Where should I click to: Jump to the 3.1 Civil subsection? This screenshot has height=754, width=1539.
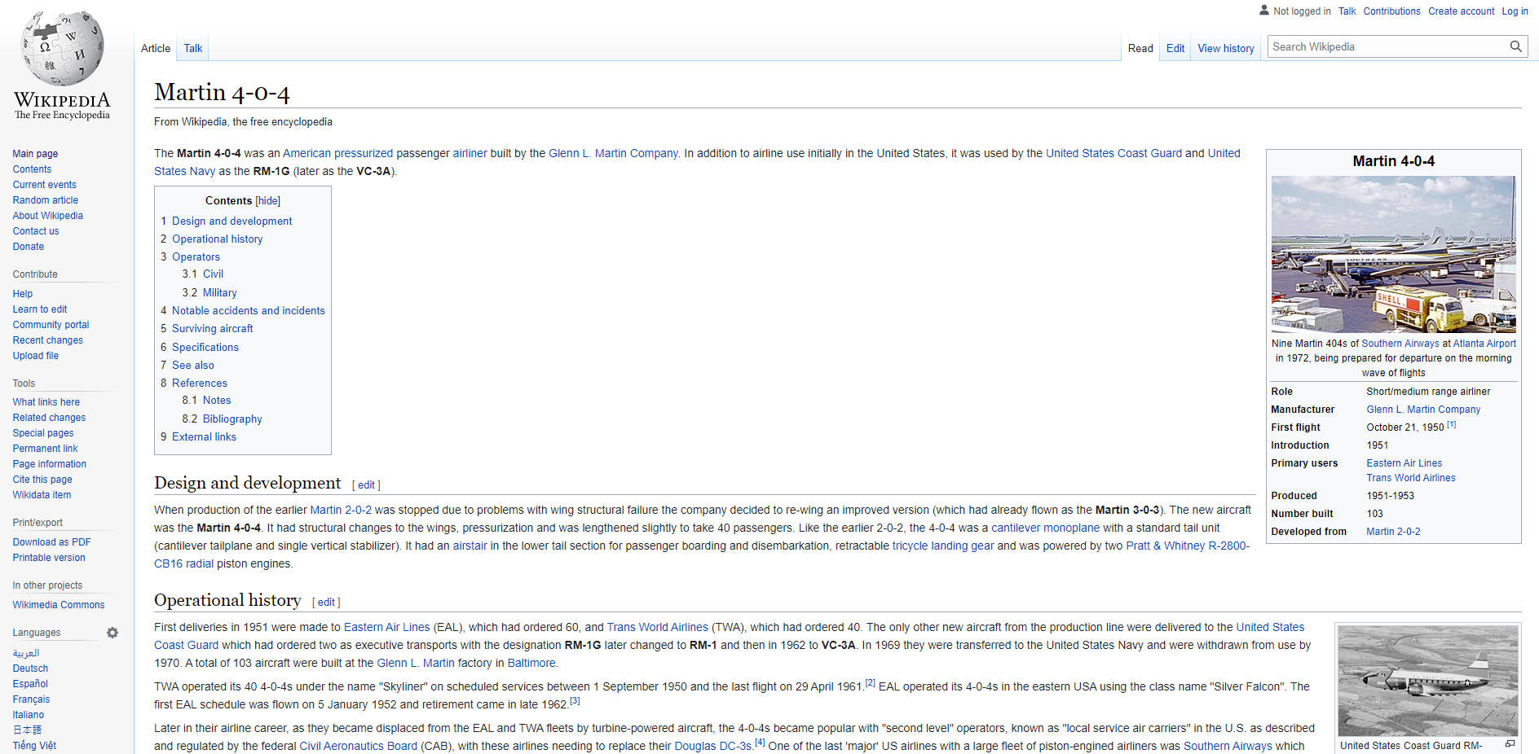click(213, 274)
